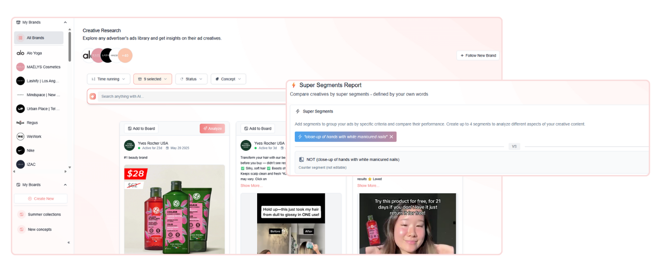Select WeWork brand entry
This screenshot has width=661, height=272.
[39, 137]
